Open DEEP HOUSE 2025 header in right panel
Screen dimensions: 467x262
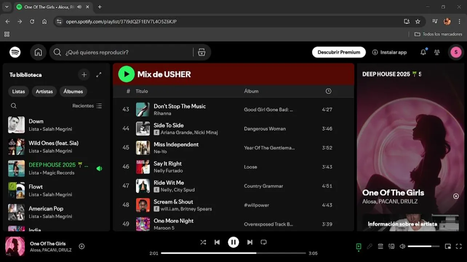click(392, 74)
